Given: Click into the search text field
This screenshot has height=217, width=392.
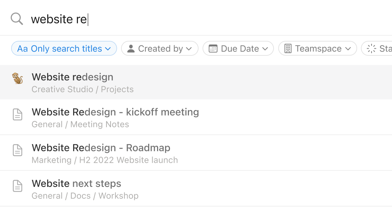Looking at the screenshot, I should tap(186, 19).
